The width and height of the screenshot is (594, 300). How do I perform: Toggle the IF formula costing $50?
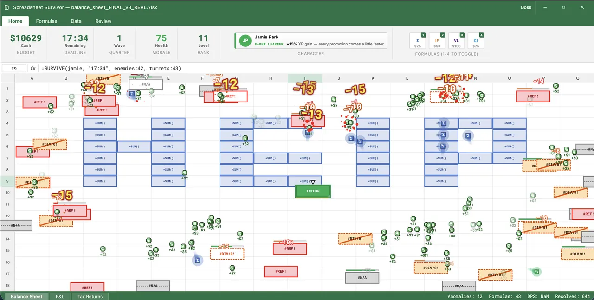click(x=437, y=41)
